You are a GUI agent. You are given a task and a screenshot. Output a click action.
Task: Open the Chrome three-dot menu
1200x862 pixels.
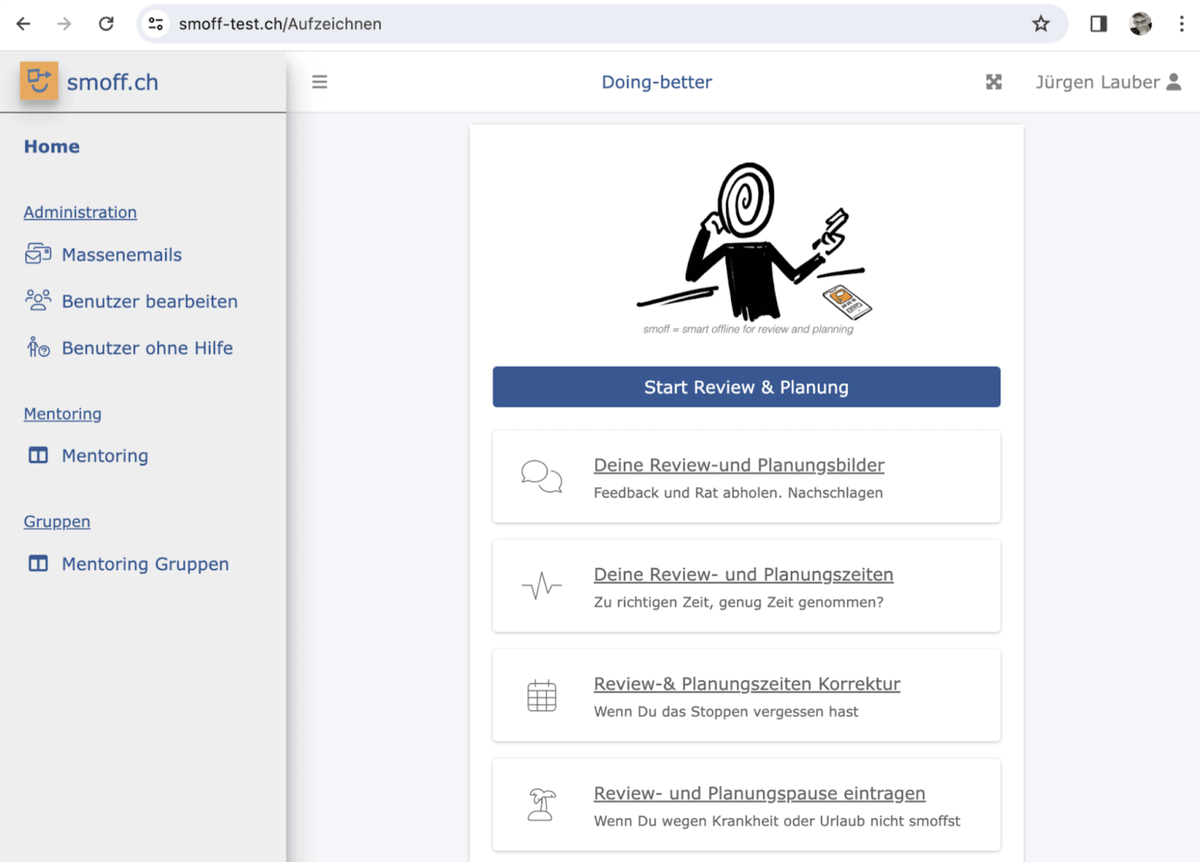1182,23
